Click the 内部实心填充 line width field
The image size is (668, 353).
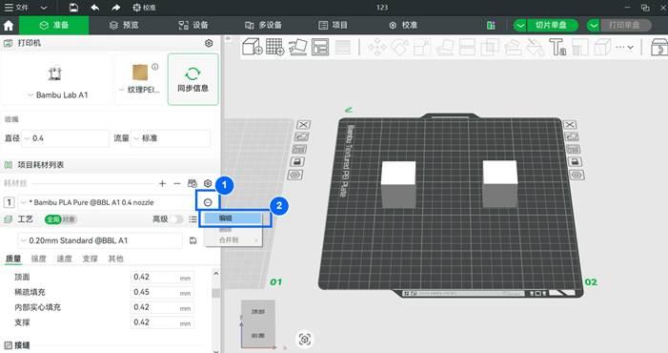point(162,307)
